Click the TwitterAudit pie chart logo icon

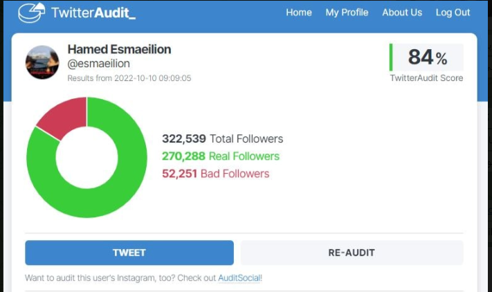coord(31,12)
